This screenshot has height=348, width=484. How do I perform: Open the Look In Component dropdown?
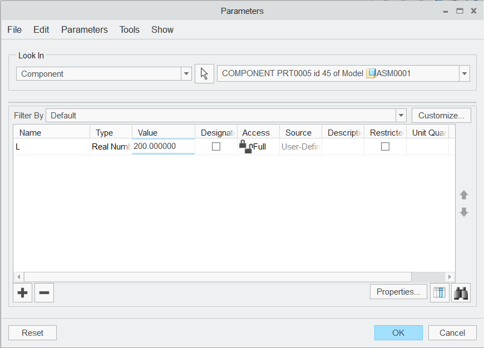pos(186,73)
